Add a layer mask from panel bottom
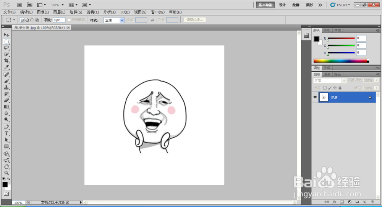This screenshot has width=382, height=207. pyautogui.click(x=342, y=202)
